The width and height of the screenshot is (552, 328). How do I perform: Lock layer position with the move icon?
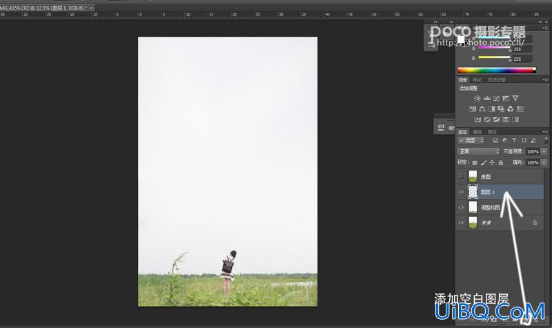(x=492, y=162)
